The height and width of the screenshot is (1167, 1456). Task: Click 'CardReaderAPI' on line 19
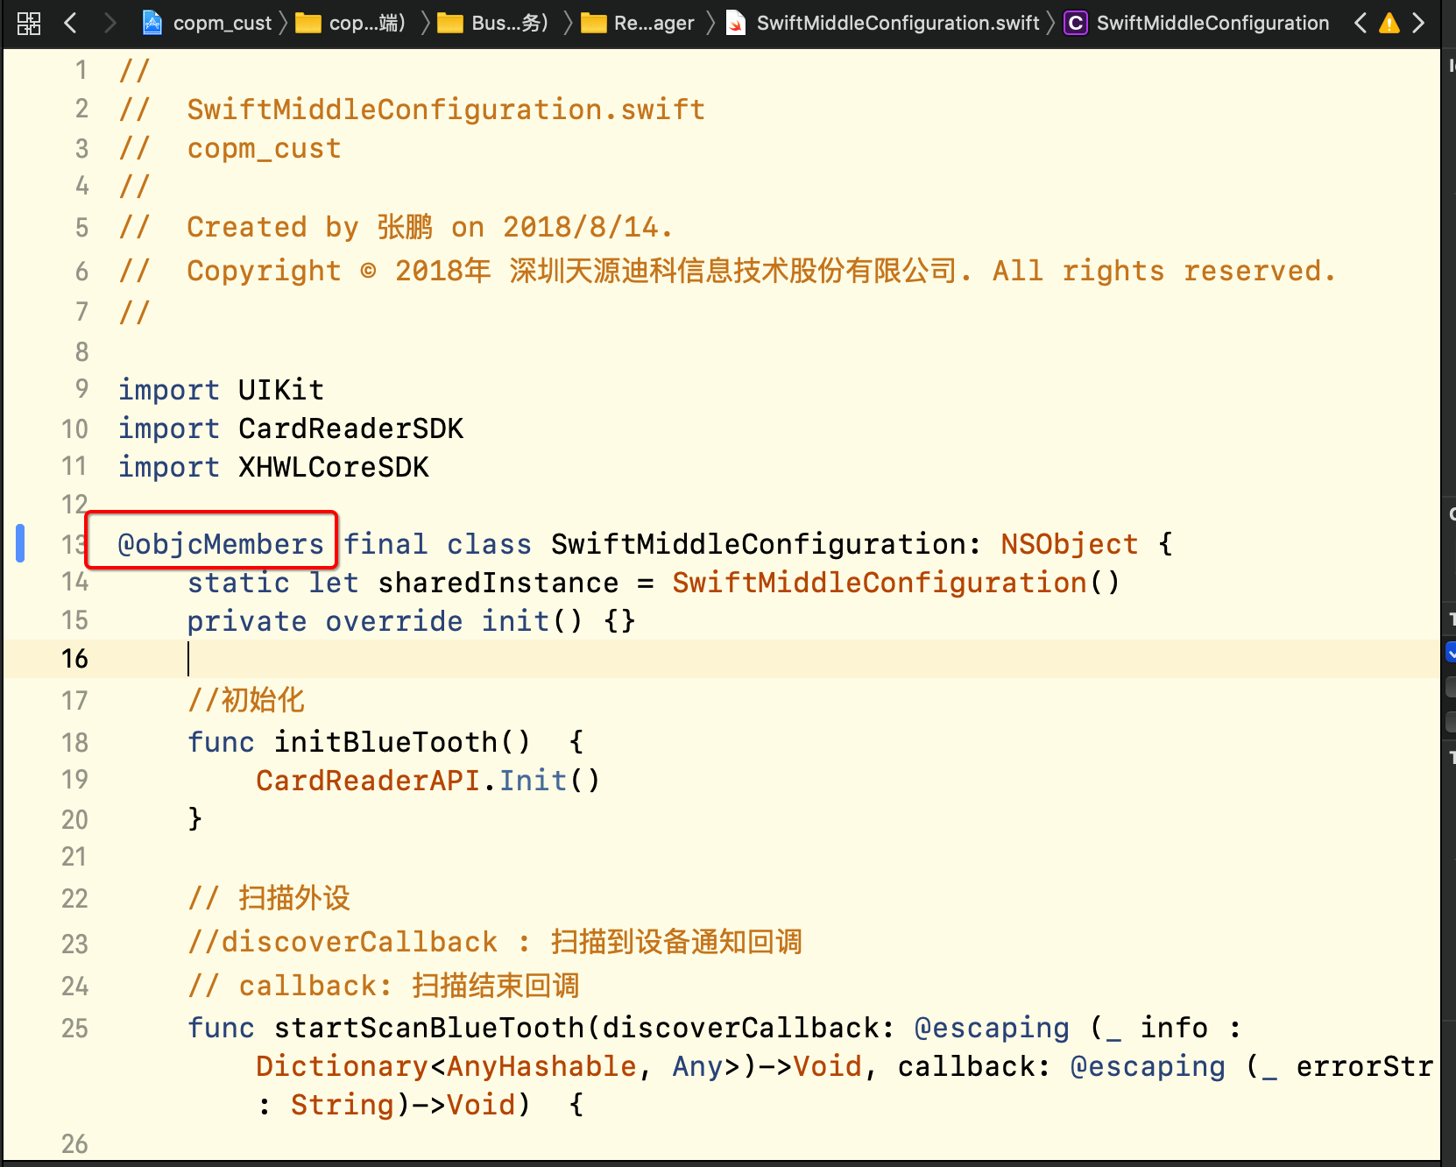pyautogui.click(x=368, y=780)
